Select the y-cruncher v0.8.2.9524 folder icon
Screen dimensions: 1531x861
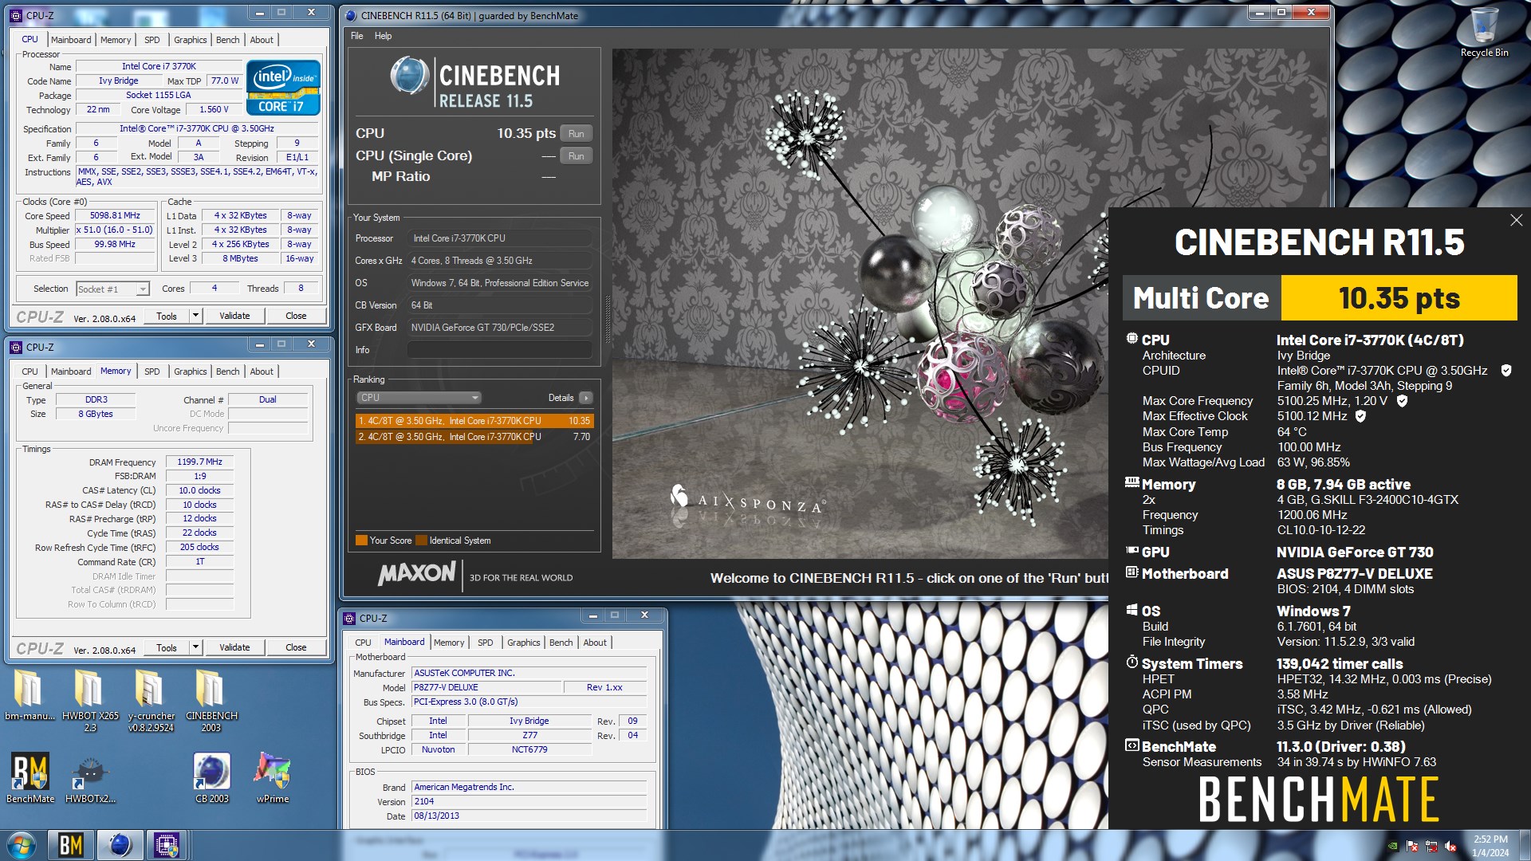tap(151, 699)
